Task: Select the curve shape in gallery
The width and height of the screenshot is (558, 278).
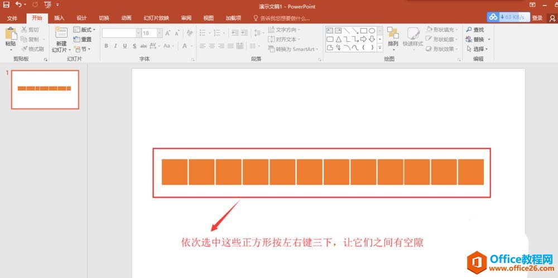Action: point(355,47)
